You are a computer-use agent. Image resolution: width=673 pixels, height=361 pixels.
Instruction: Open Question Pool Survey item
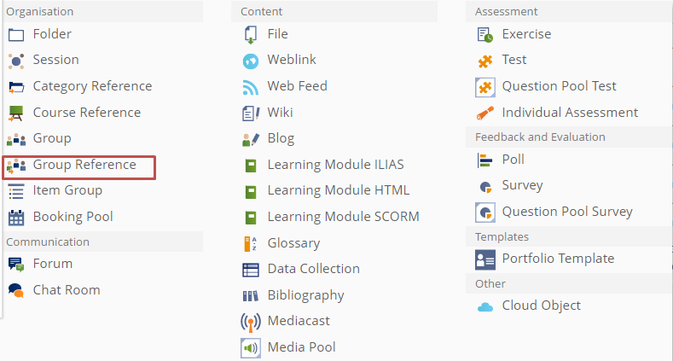pos(567,212)
